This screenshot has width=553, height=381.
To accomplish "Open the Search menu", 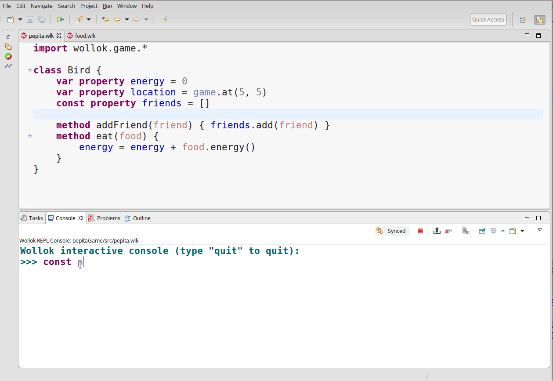I will 66,6.
